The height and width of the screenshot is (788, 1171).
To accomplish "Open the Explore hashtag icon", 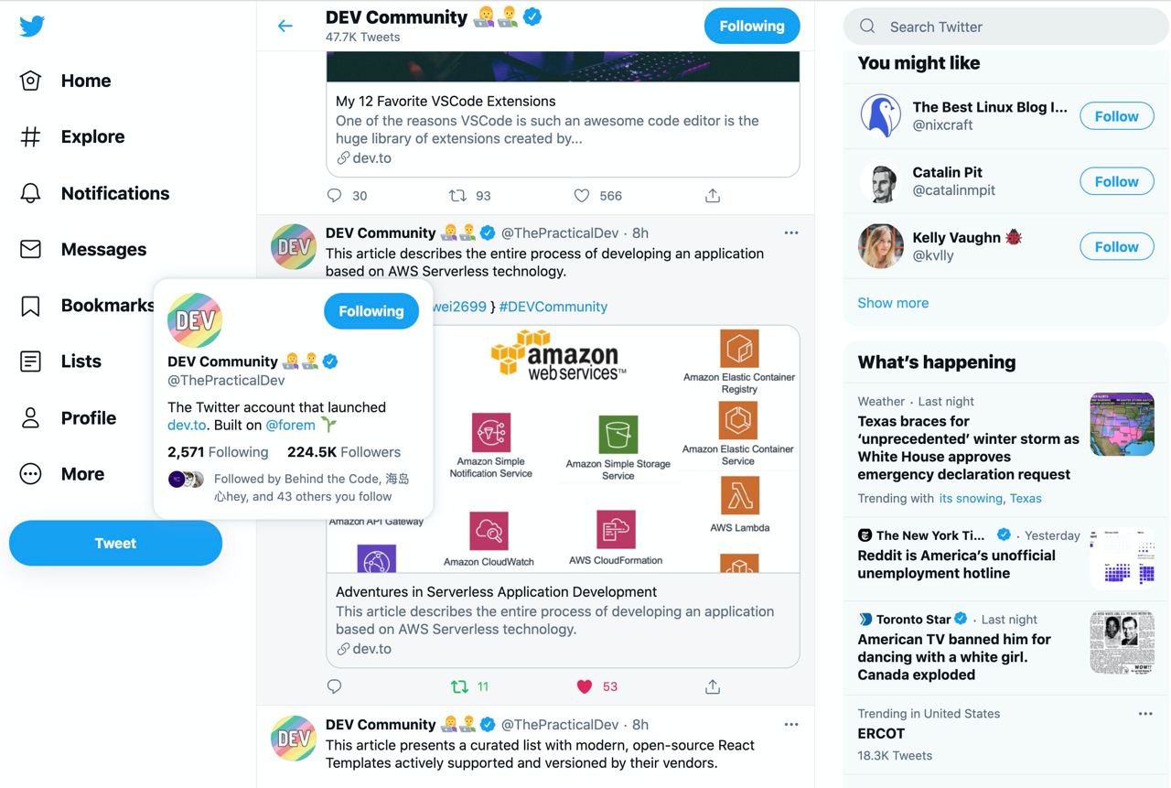I will pos(31,136).
